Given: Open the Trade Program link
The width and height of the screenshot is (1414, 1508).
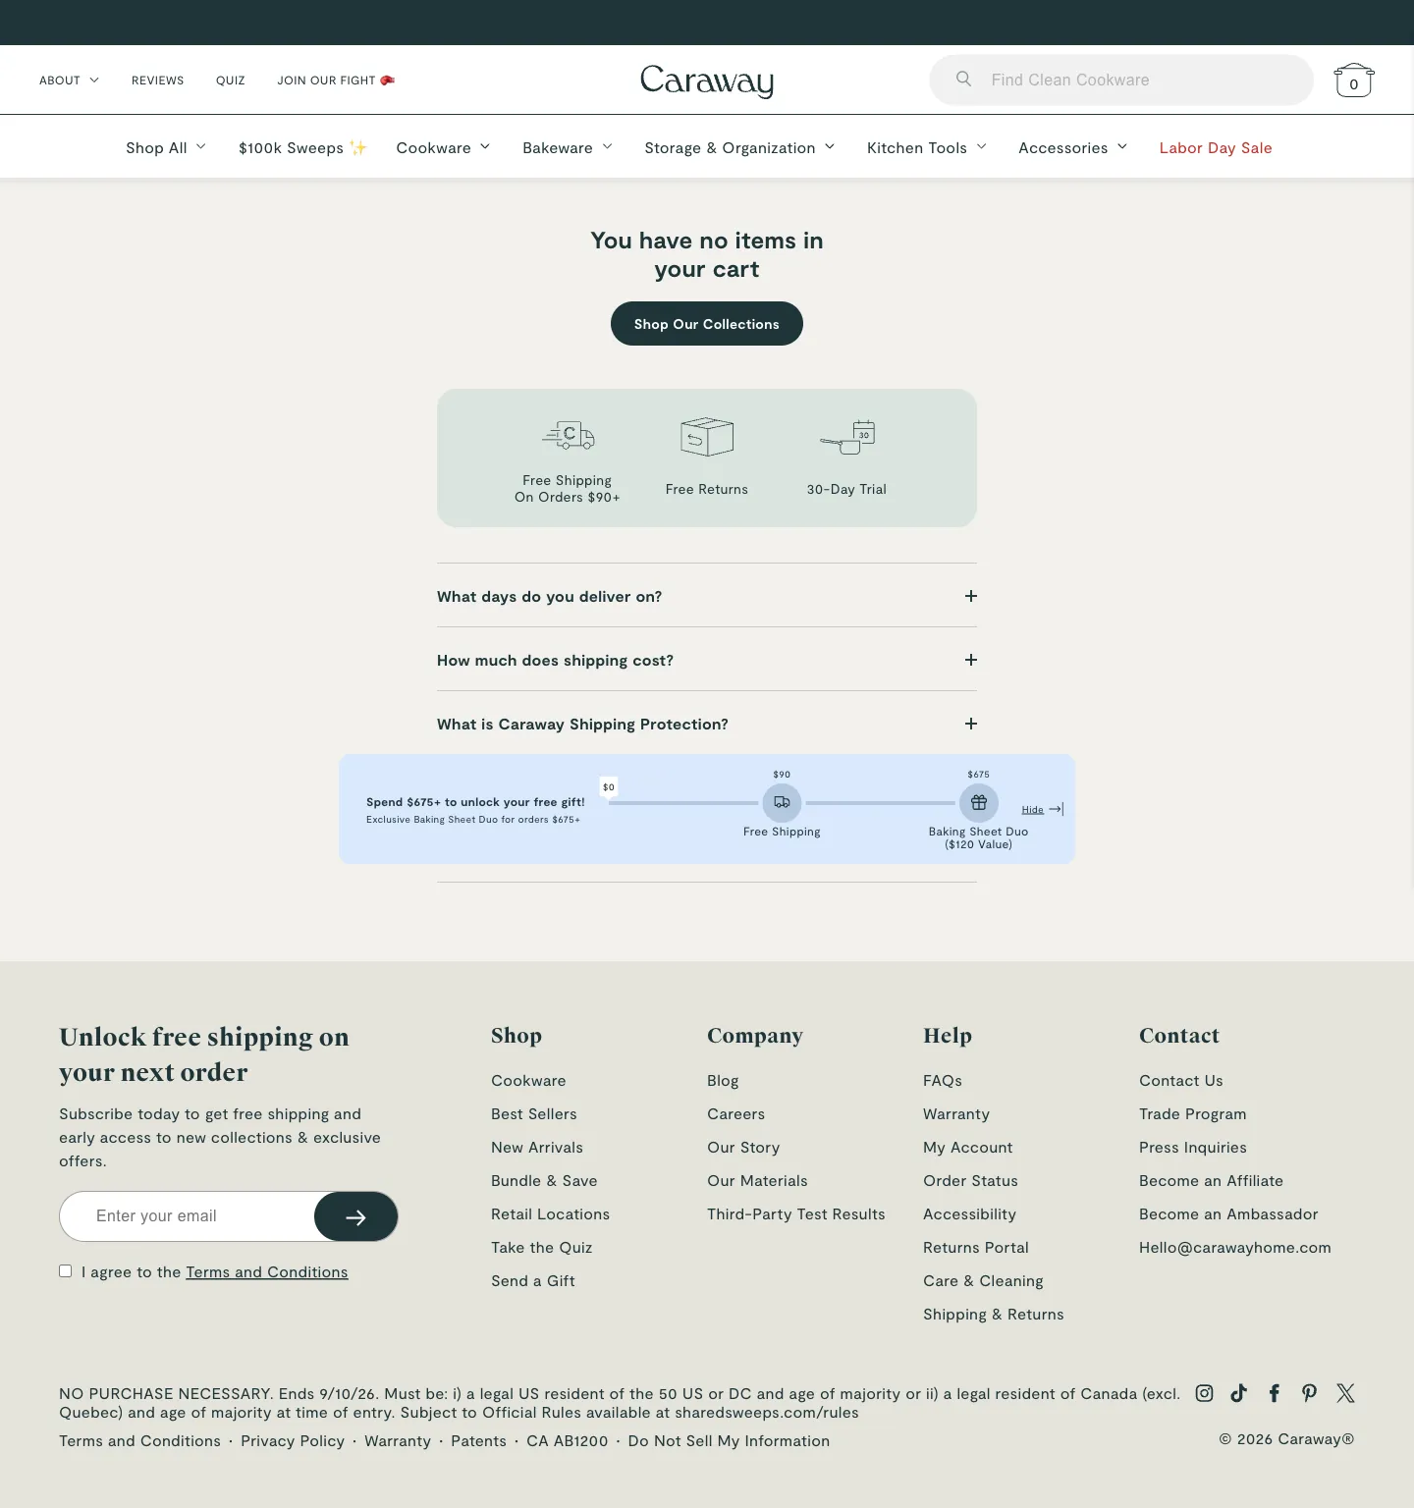Looking at the screenshot, I should pos(1193,1114).
